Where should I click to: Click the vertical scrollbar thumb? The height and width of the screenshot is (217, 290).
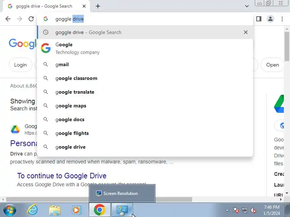click(x=287, y=46)
